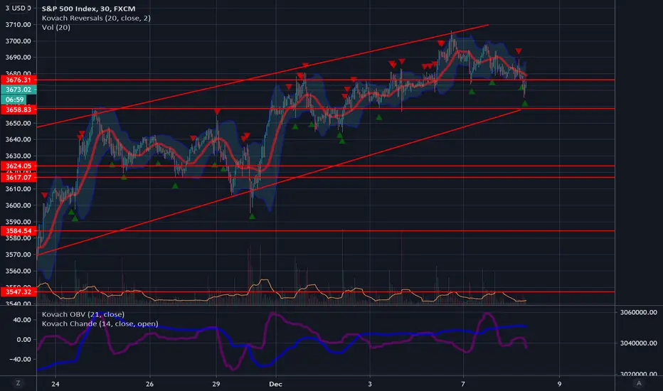Toggle the A auto-scale button
The height and width of the screenshot is (391, 663).
(639, 383)
